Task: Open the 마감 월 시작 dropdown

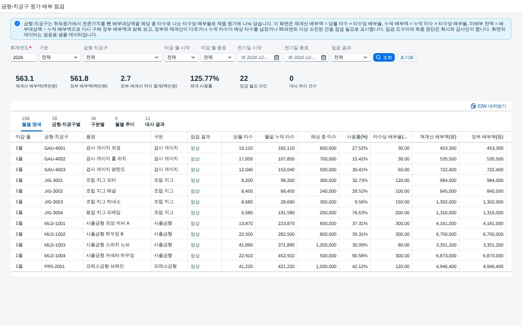Action: point(181,57)
